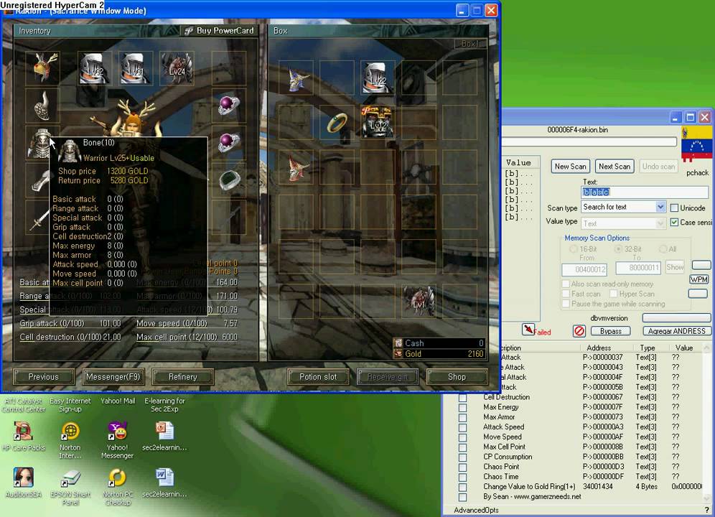Click the Show button
The width and height of the screenshot is (715, 517).
[x=675, y=267]
